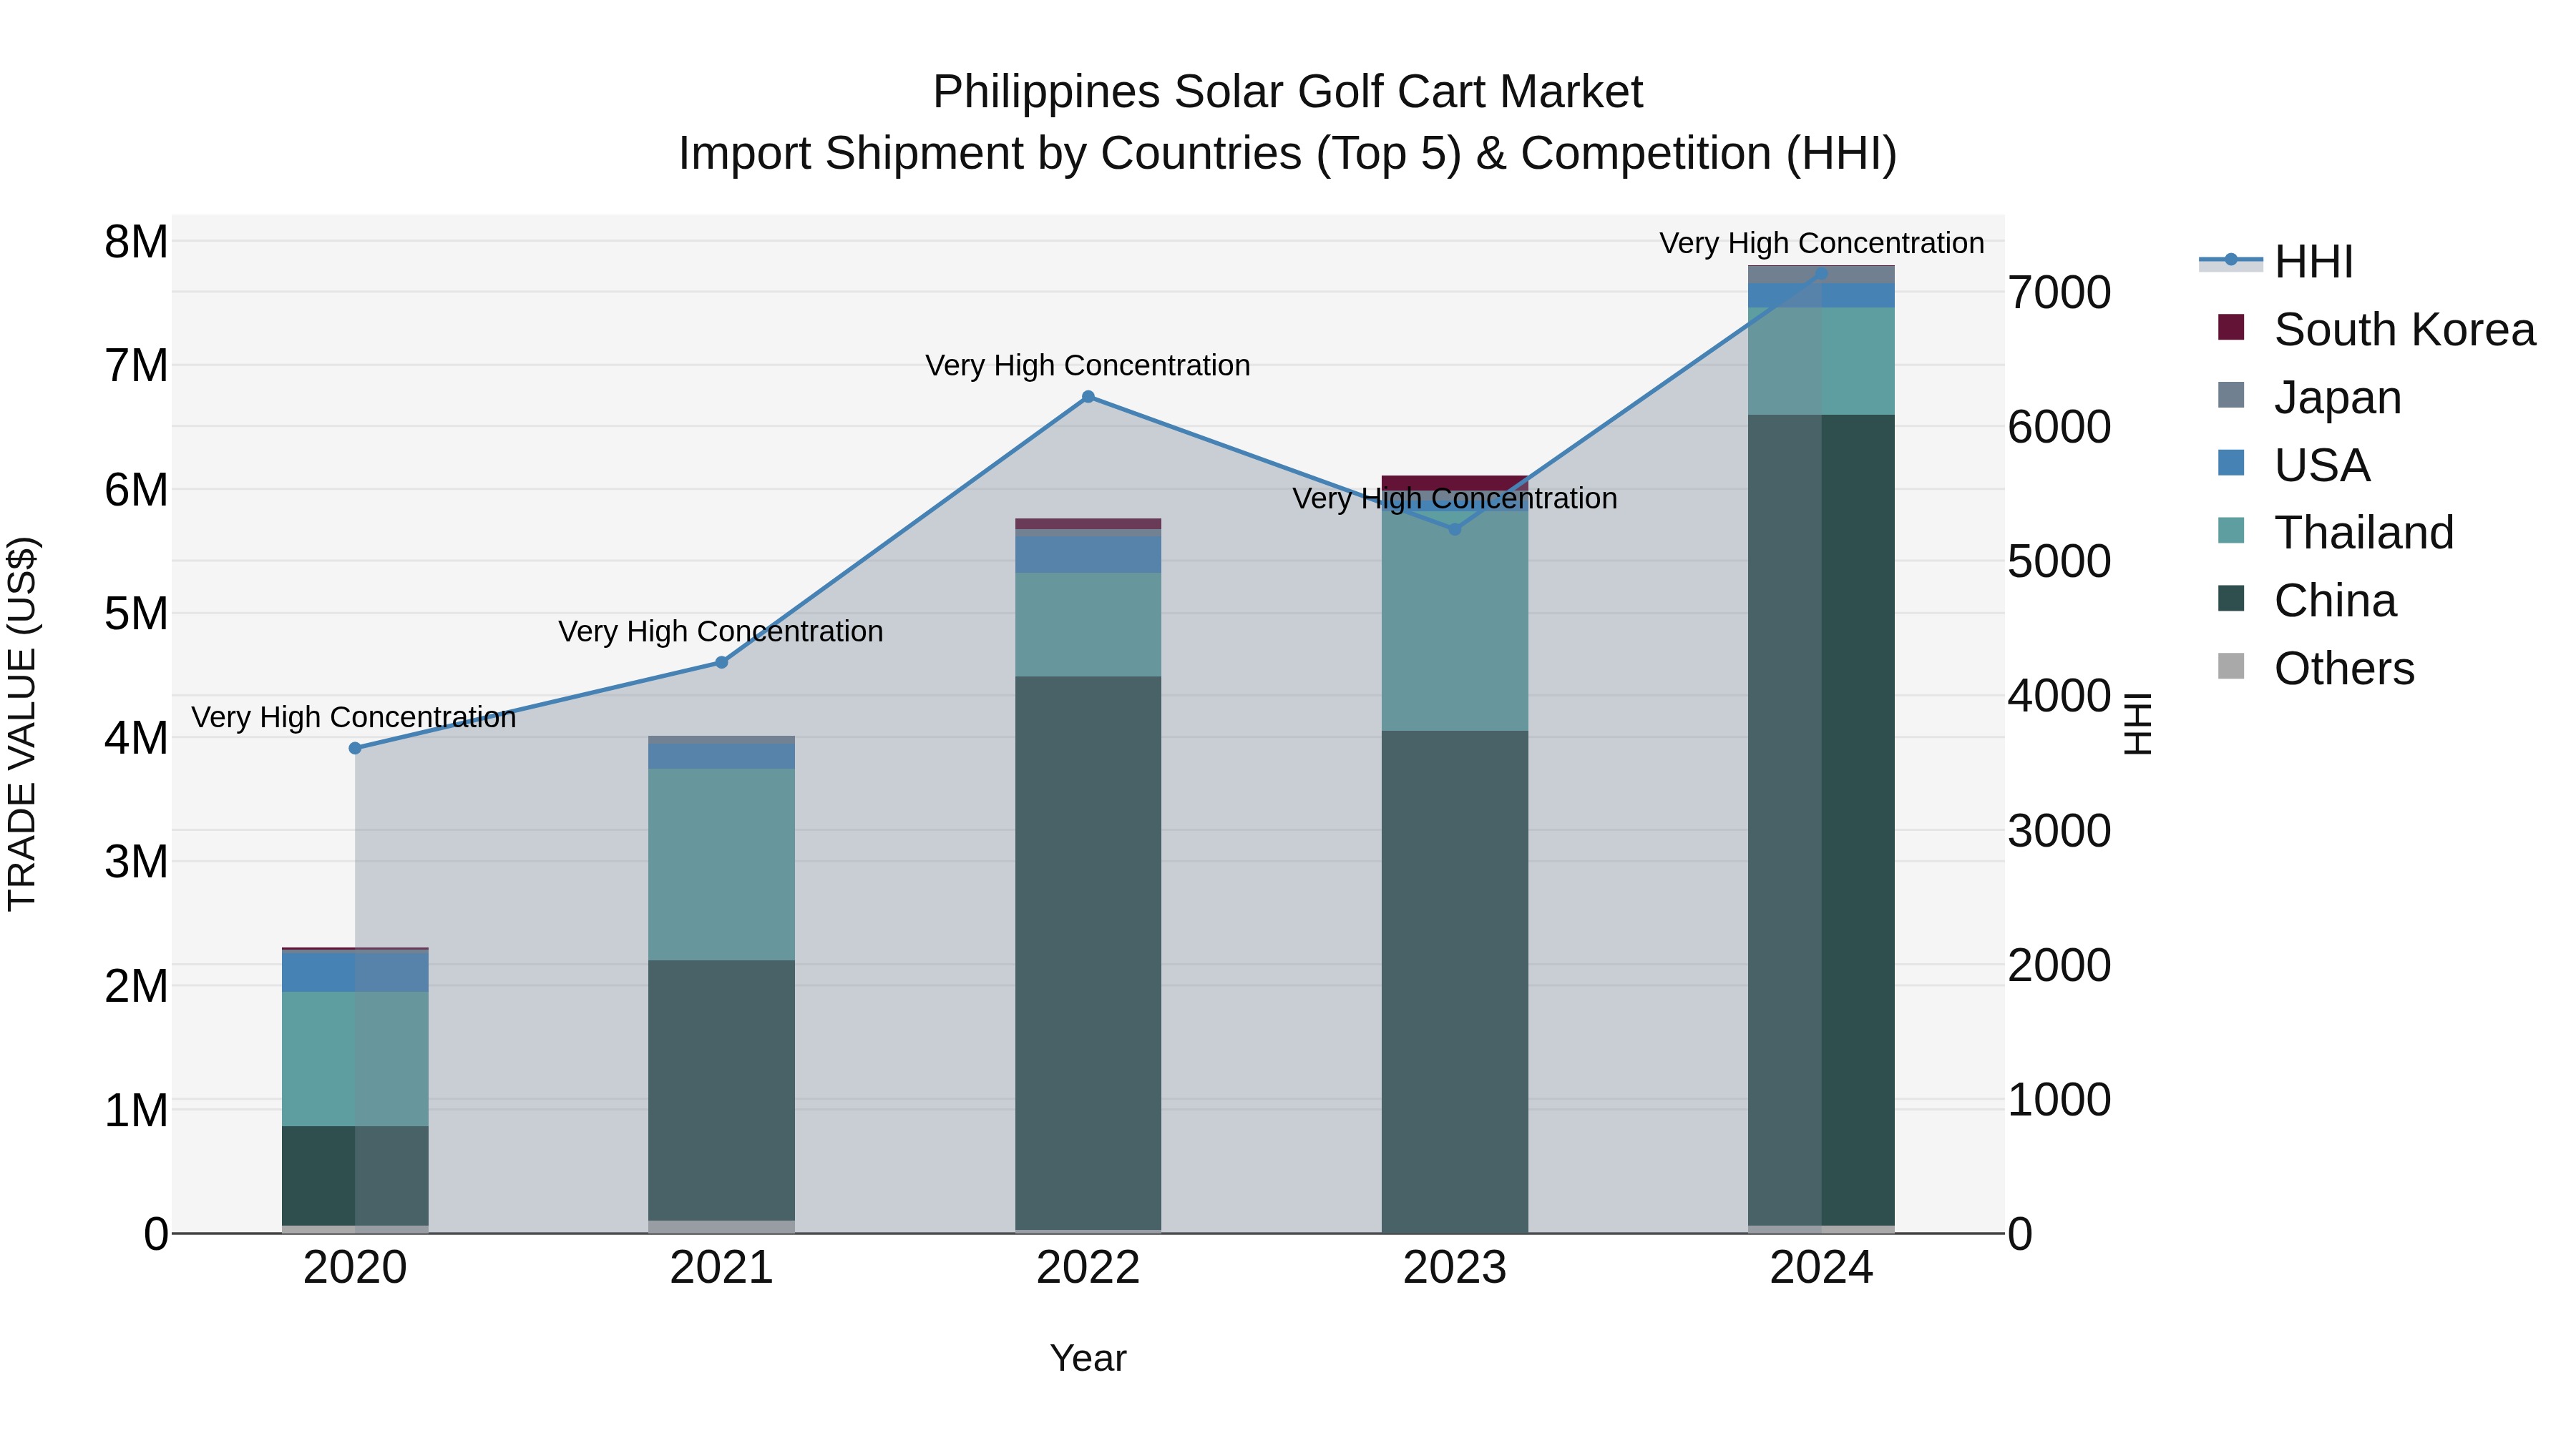Image resolution: width=2576 pixels, height=1448 pixels.
Task: Click the 2022 x-axis label
Action: tap(1088, 1268)
